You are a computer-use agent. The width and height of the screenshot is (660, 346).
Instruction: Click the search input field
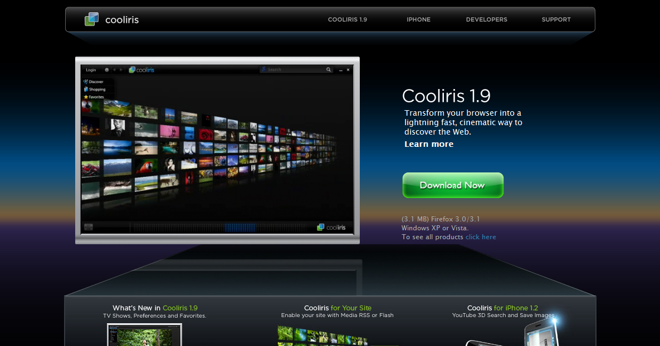pyautogui.click(x=290, y=70)
